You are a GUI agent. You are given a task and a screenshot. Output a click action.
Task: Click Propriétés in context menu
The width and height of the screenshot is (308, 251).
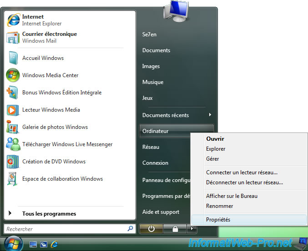(249, 220)
